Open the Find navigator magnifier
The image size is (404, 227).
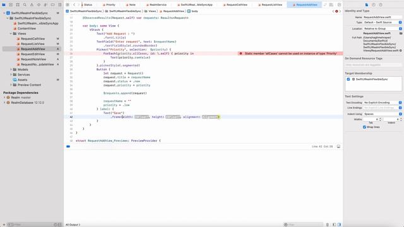pos(25,4)
